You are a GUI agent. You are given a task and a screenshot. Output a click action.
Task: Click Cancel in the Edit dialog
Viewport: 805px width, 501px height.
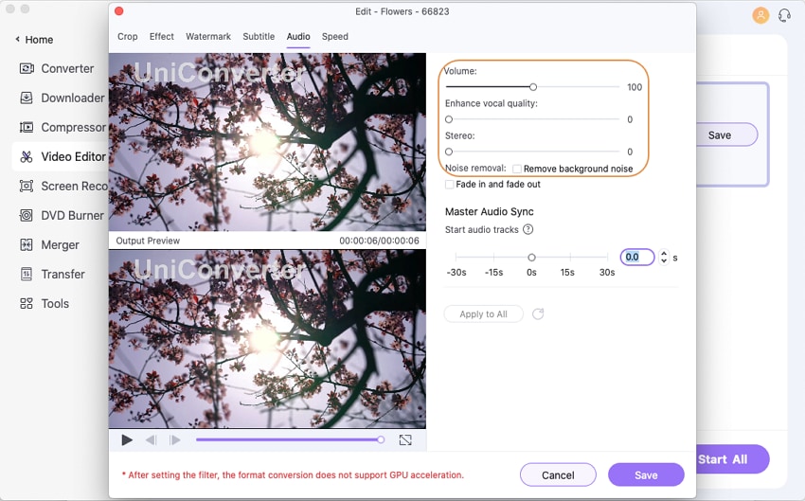point(558,474)
